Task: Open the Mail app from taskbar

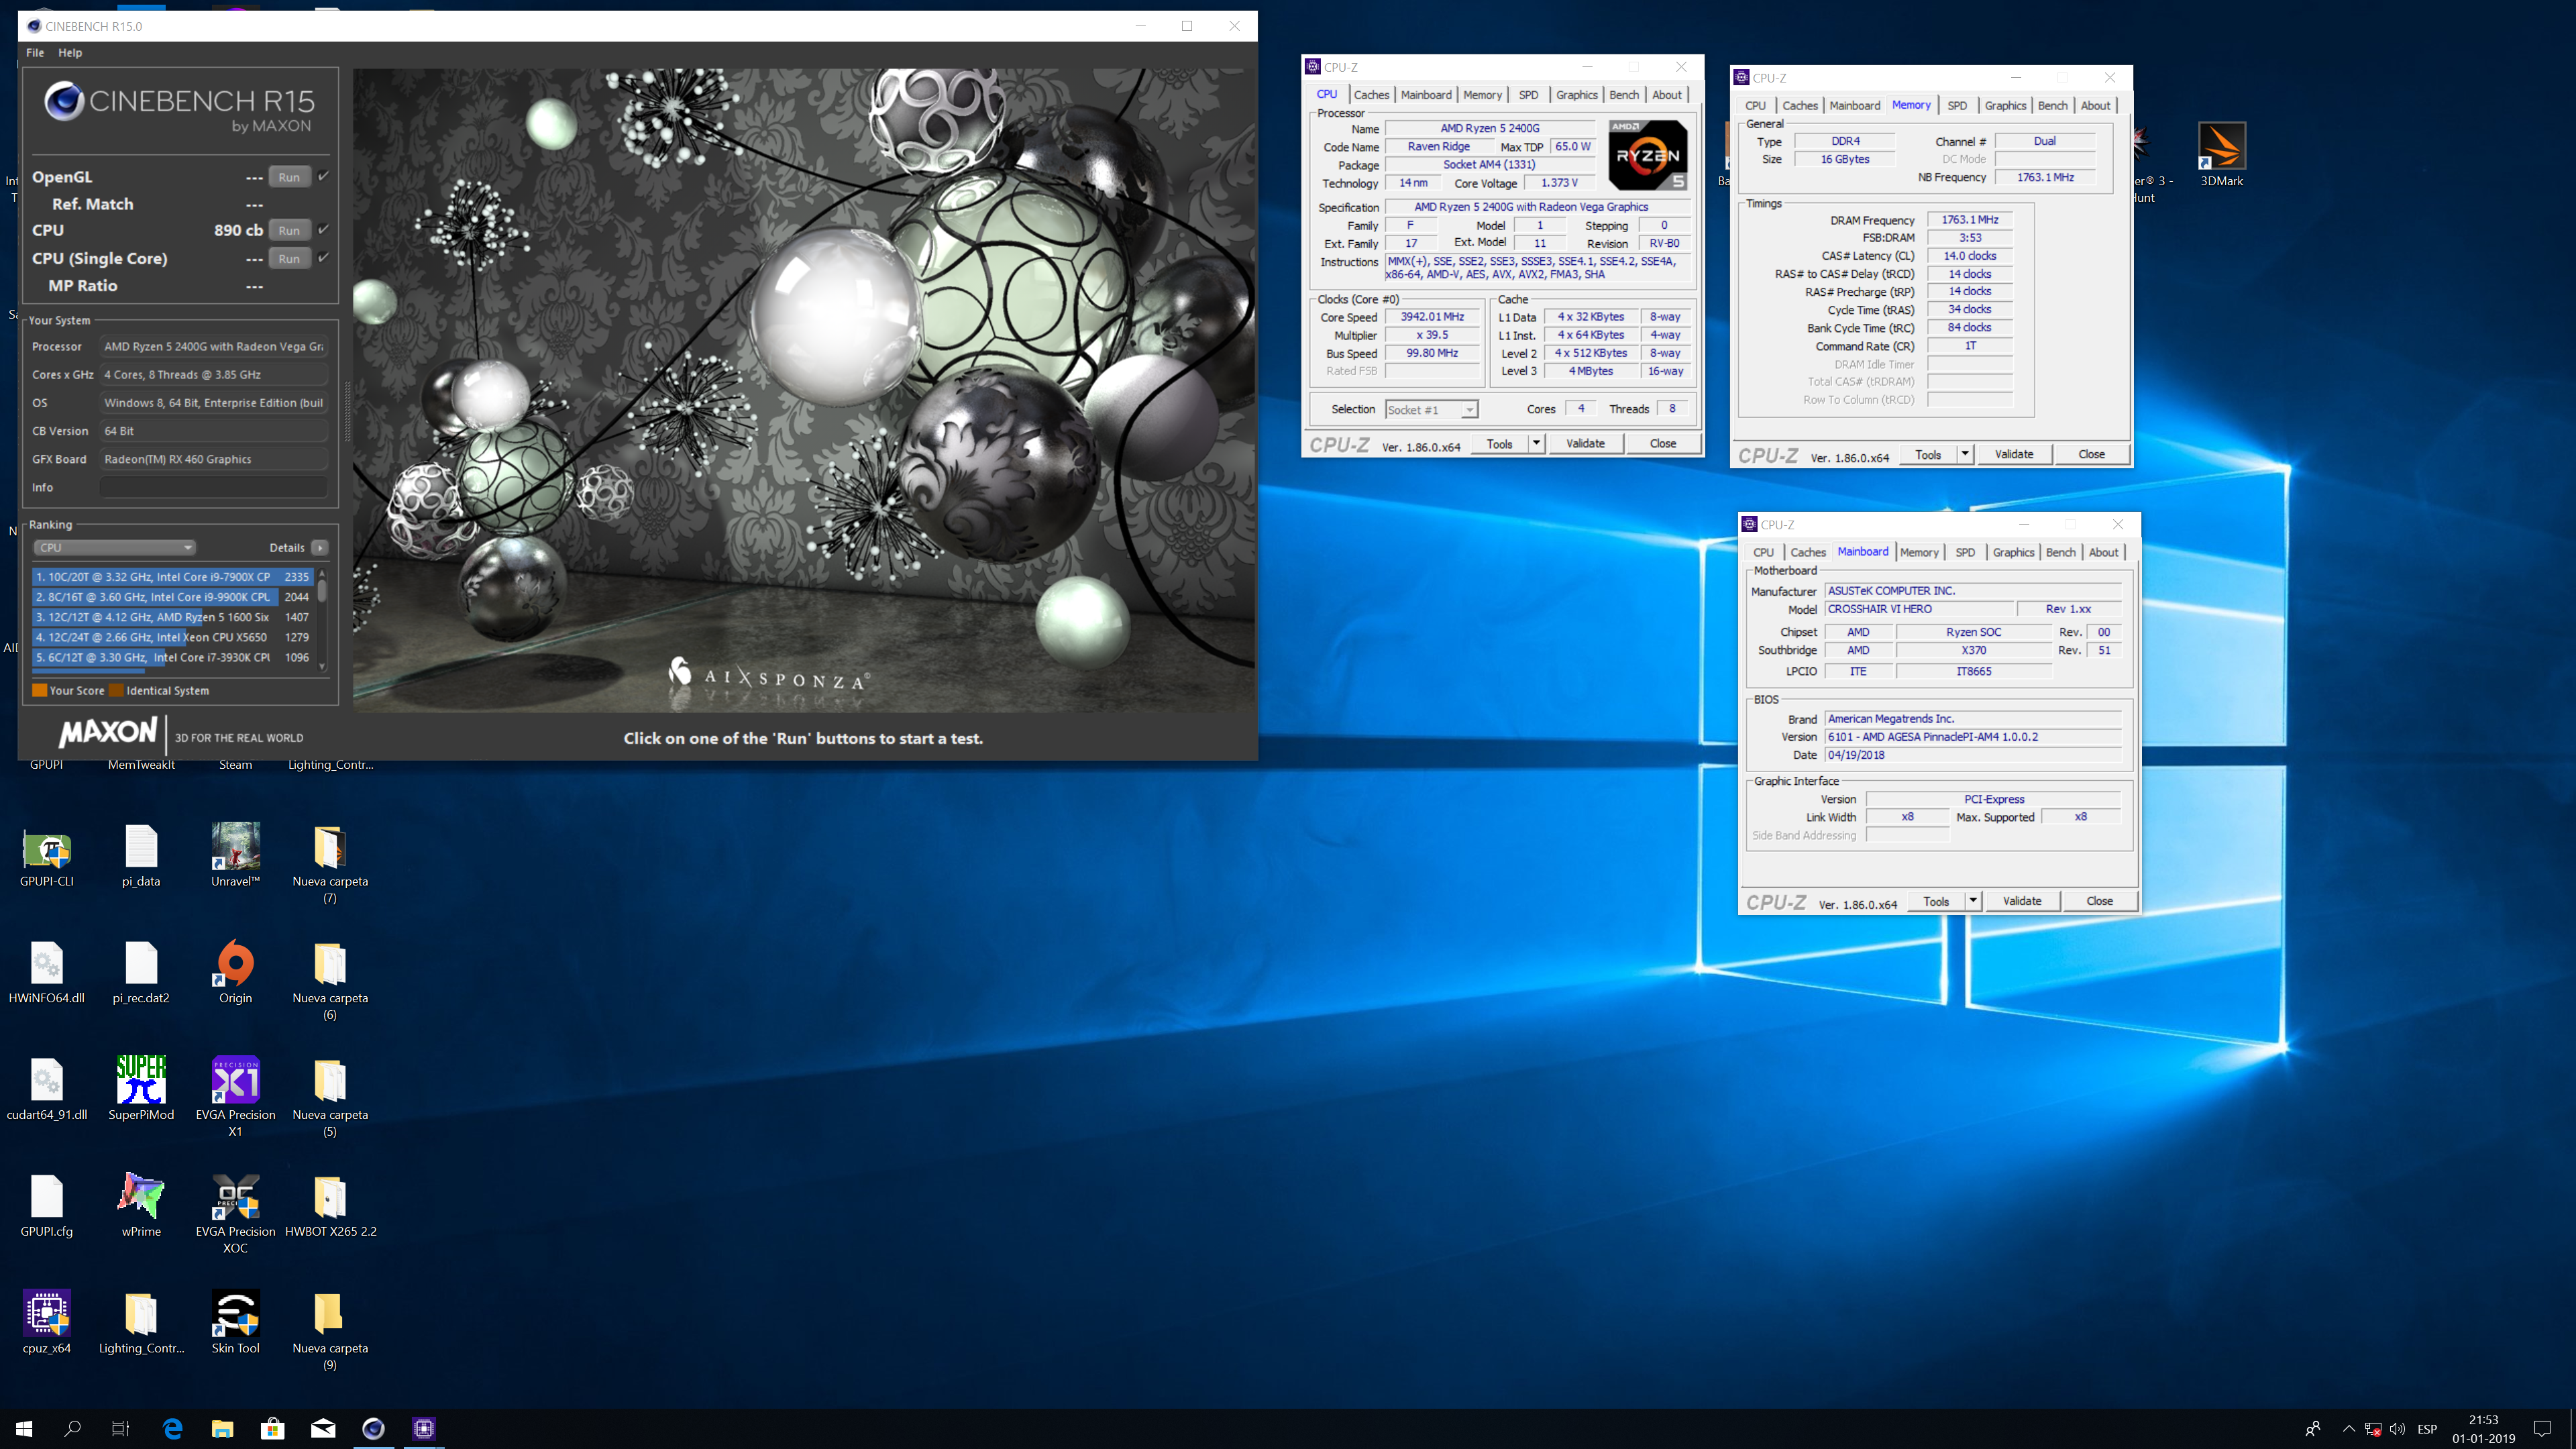Action: coord(323,1428)
